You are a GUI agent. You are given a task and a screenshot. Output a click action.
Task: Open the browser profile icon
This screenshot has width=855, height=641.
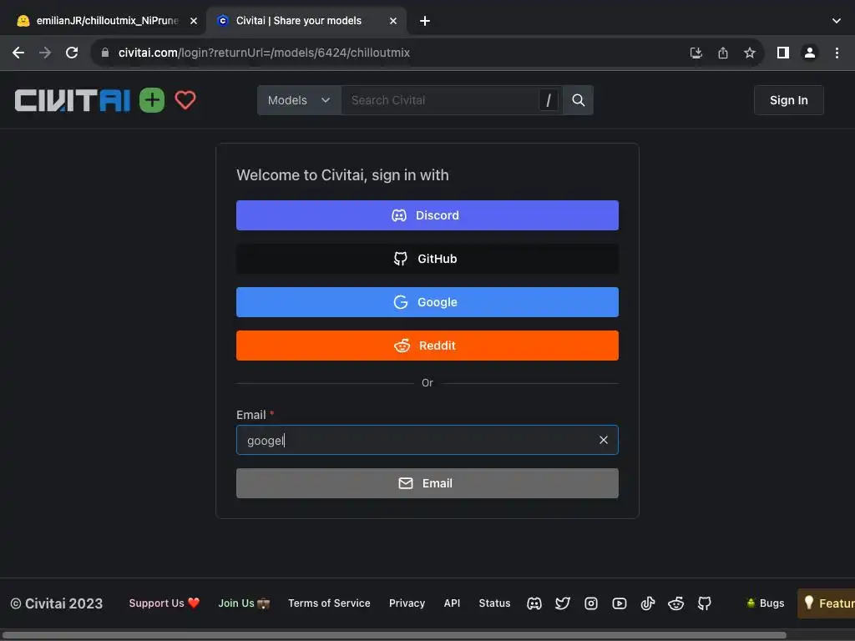pyautogui.click(x=810, y=53)
